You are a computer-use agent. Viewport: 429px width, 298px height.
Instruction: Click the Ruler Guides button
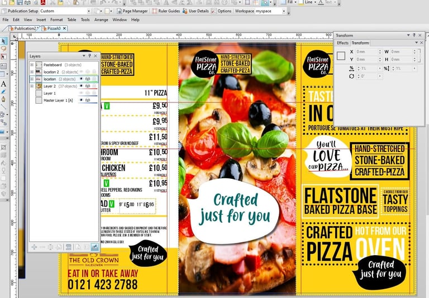coord(166,11)
